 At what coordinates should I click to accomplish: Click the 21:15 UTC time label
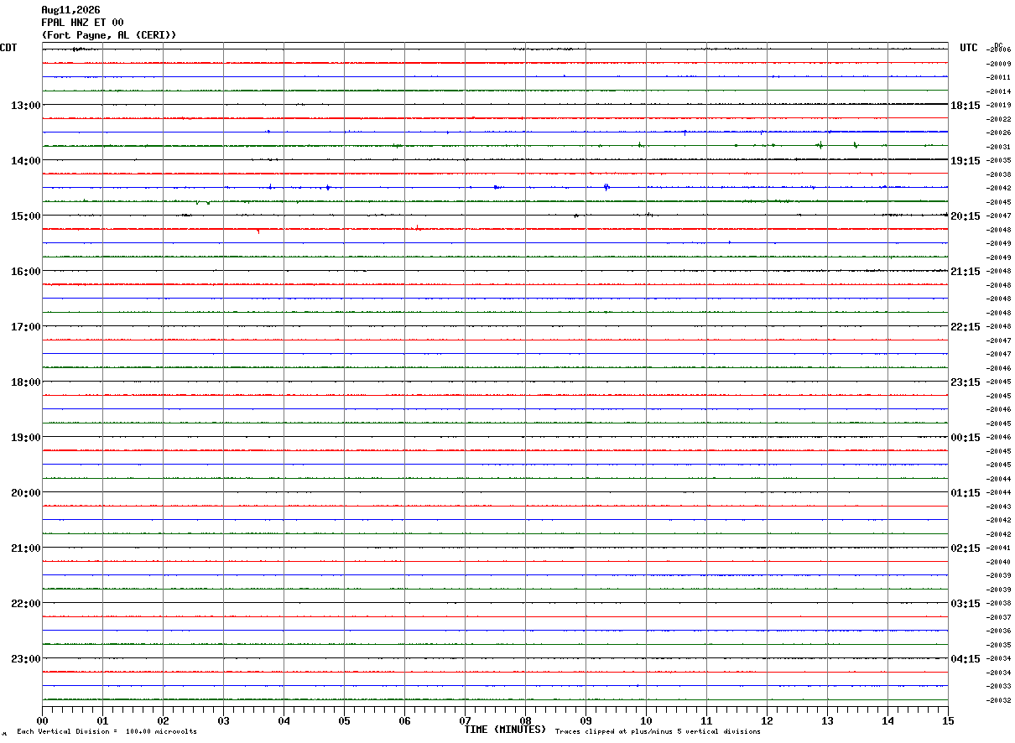(x=966, y=272)
